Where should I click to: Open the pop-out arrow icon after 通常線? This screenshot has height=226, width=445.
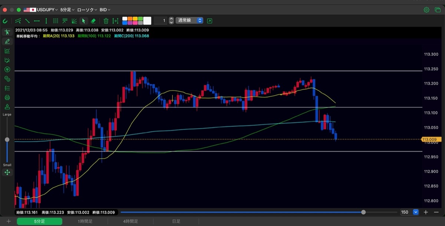(x=210, y=21)
